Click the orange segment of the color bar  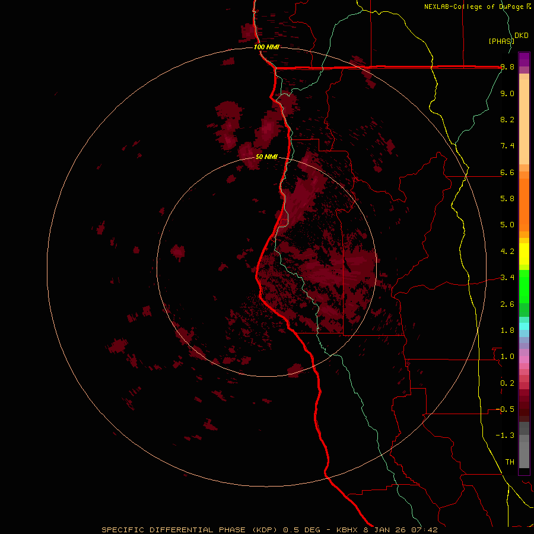click(x=524, y=205)
